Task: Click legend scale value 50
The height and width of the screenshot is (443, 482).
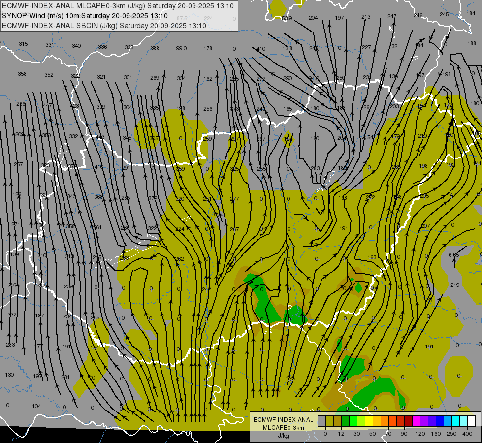Action: click(373, 434)
